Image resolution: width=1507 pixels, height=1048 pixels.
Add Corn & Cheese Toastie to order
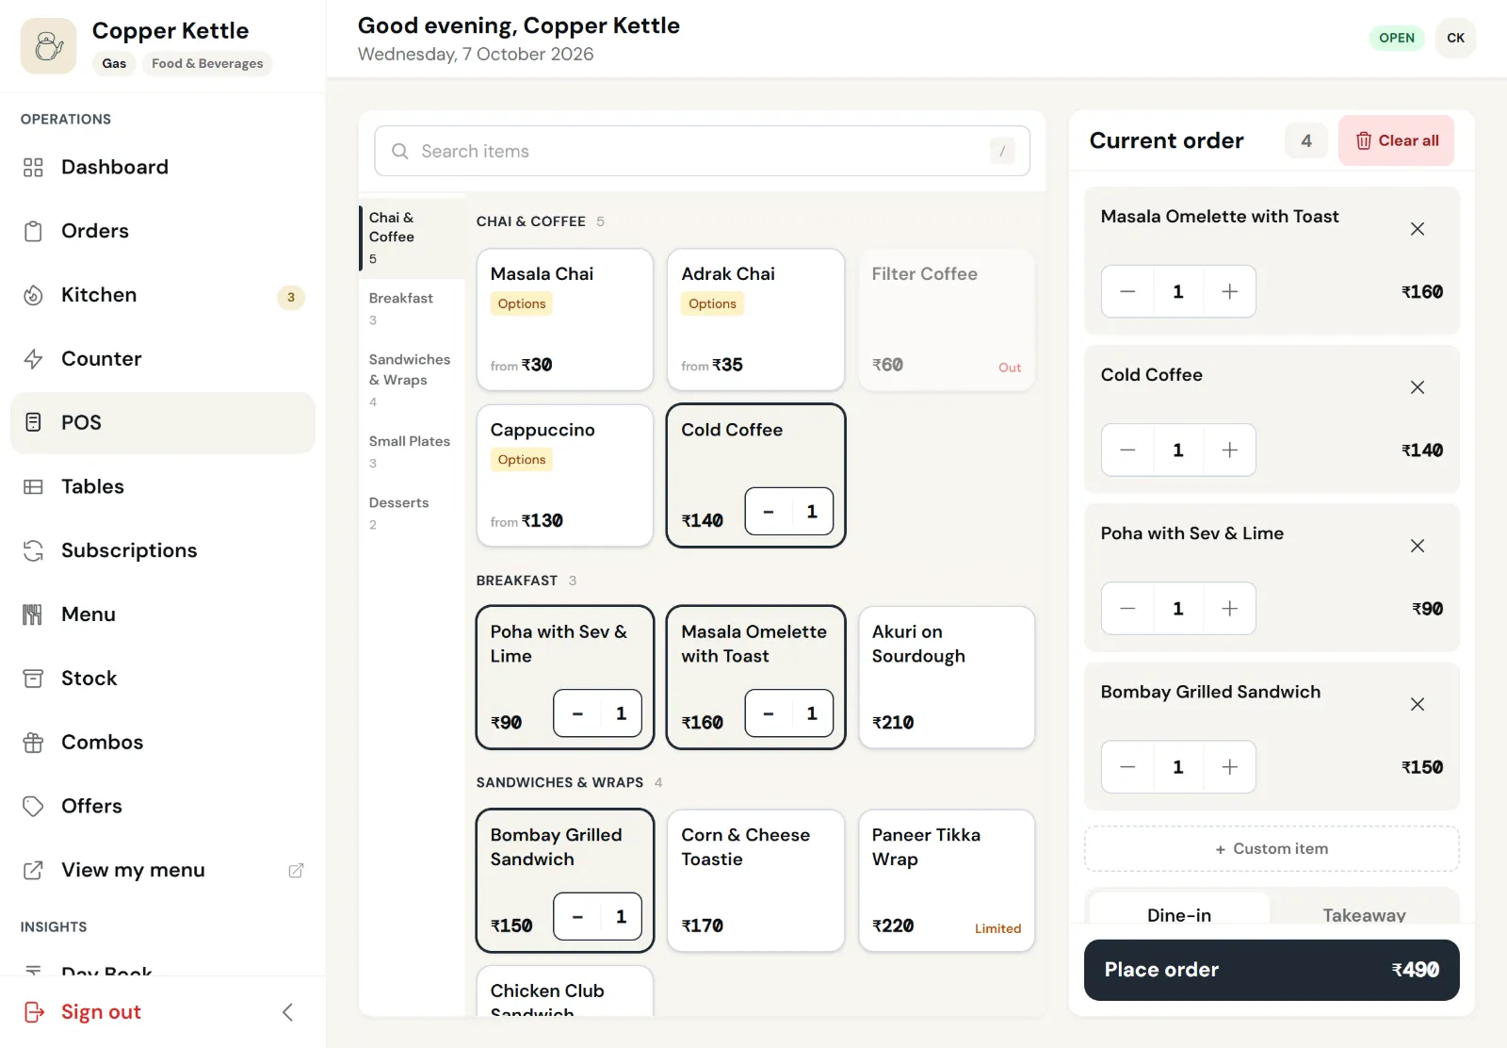tap(755, 880)
